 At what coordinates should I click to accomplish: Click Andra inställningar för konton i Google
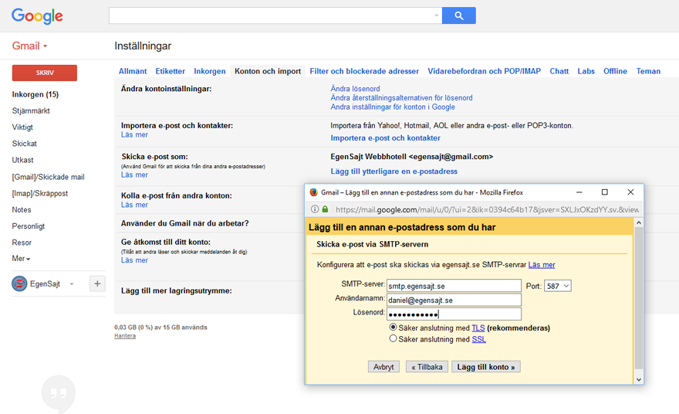(393, 107)
